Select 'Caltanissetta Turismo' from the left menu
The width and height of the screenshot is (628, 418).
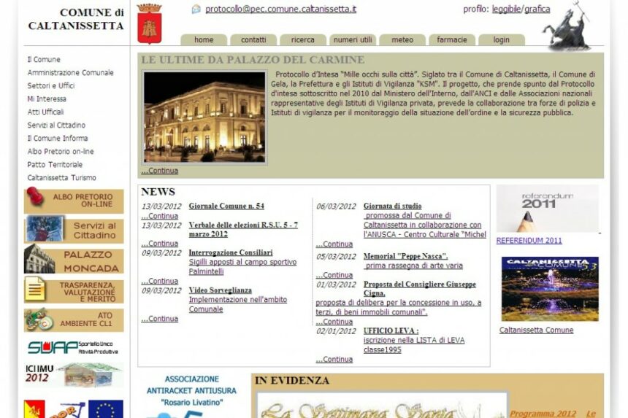coord(61,178)
